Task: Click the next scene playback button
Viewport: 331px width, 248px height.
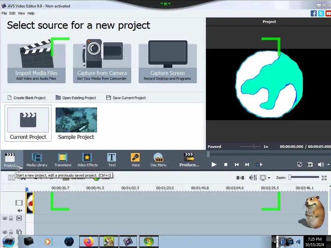Action: (259, 164)
